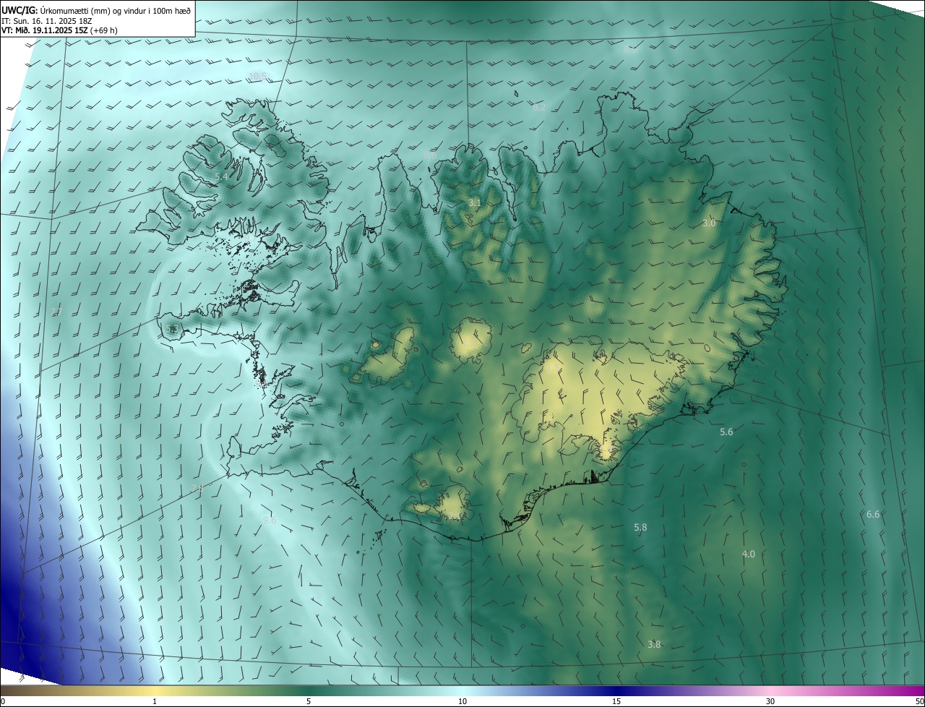Click the 3.1 value label on the map
The width and height of the screenshot is (925, 707).
[474, 203]
